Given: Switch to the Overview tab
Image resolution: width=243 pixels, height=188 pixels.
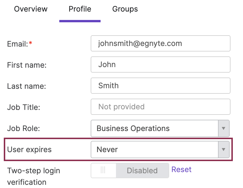Looking at the screenshot, I should pos(31,9).
